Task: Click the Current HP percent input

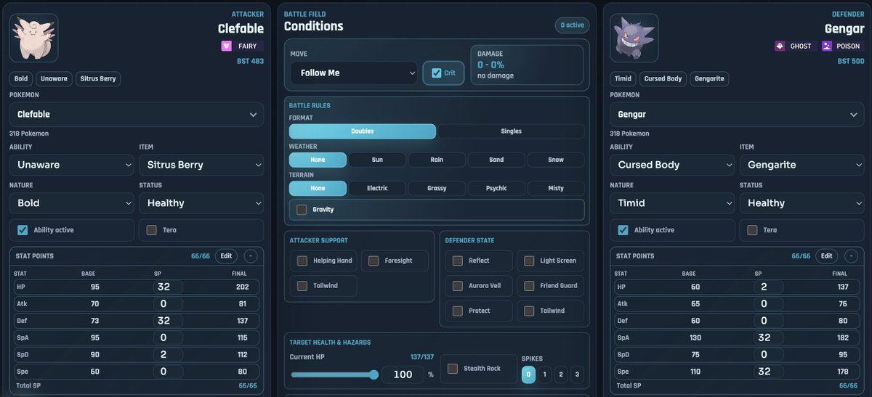Action: [x=403, y=375]
